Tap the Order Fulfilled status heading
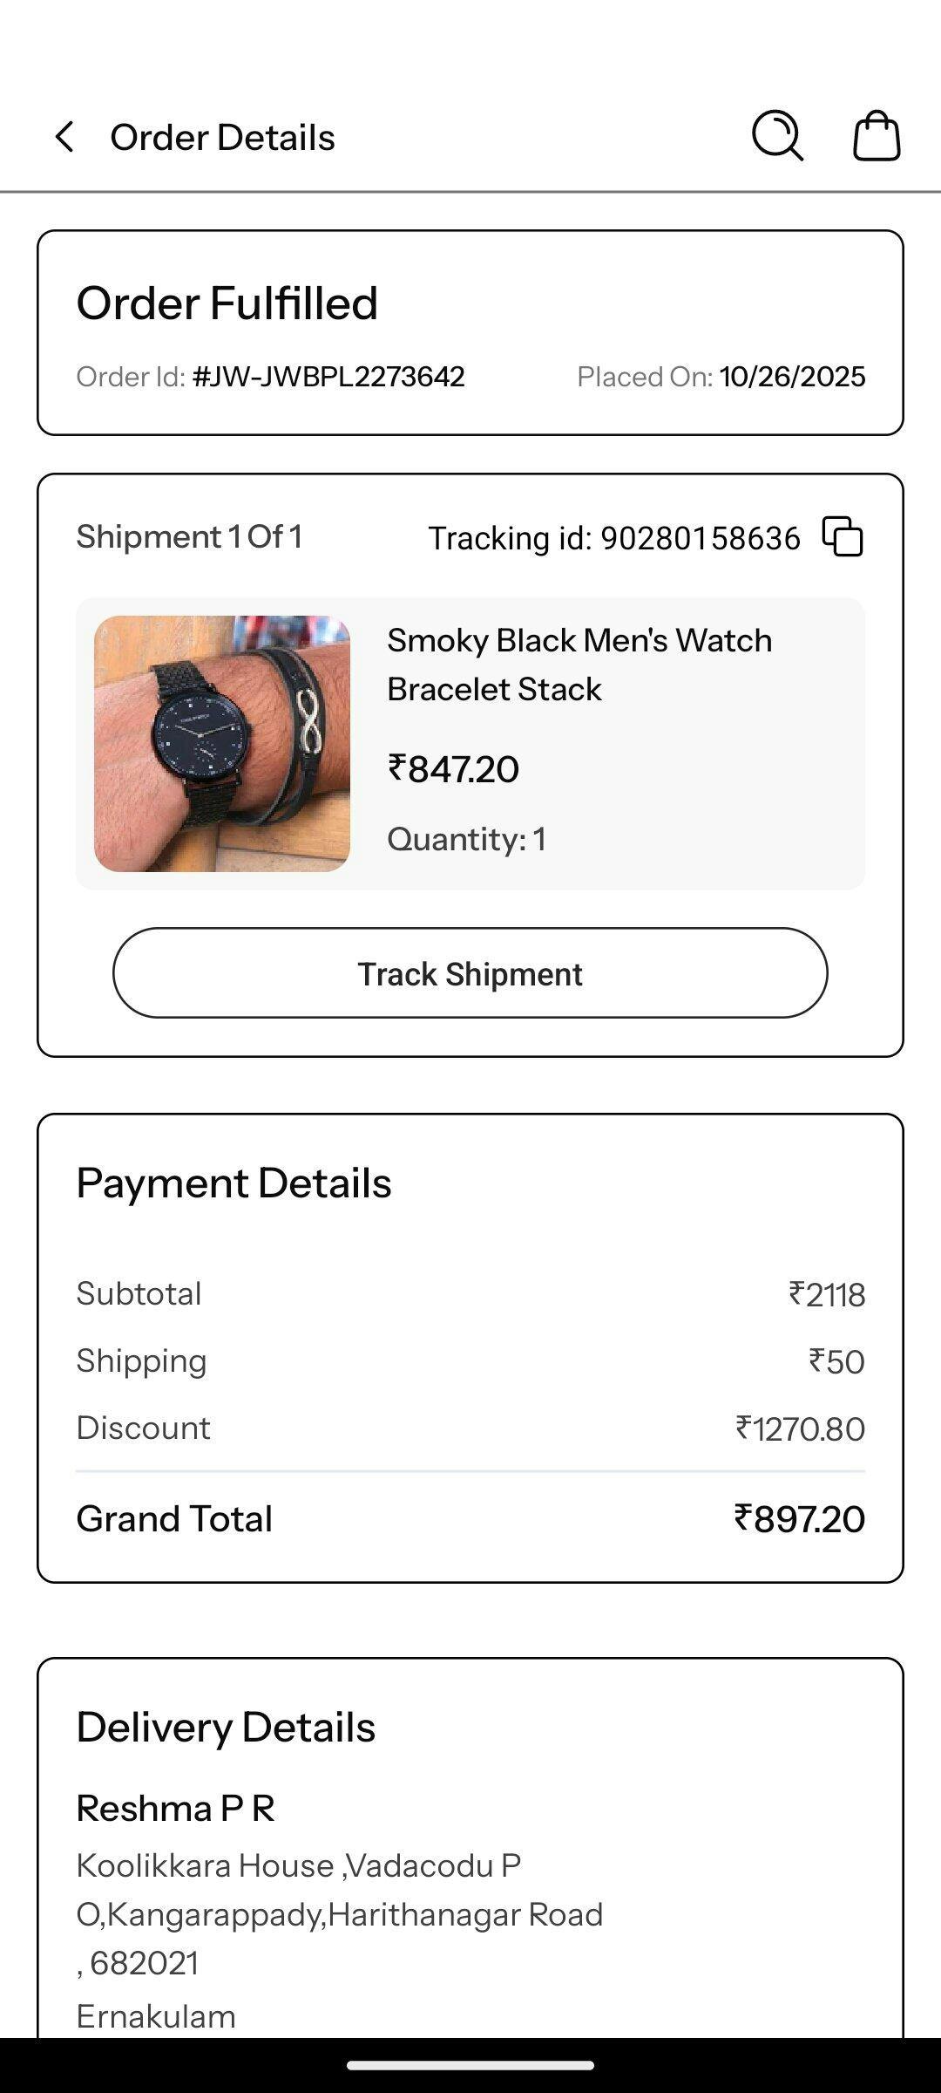The image size is (941, 2093). (x=227, y=303)
